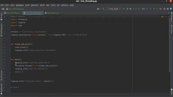Open the Git menu
The height and width of the screenshot is (97, 173).
click(x=58, y=5)
